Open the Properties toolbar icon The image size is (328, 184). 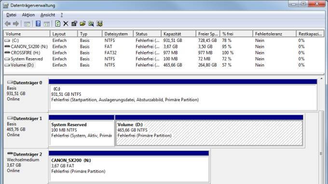[x=74, y=24]
